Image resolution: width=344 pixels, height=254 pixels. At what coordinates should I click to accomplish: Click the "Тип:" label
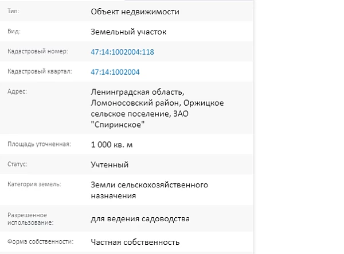tap(13, 11)
